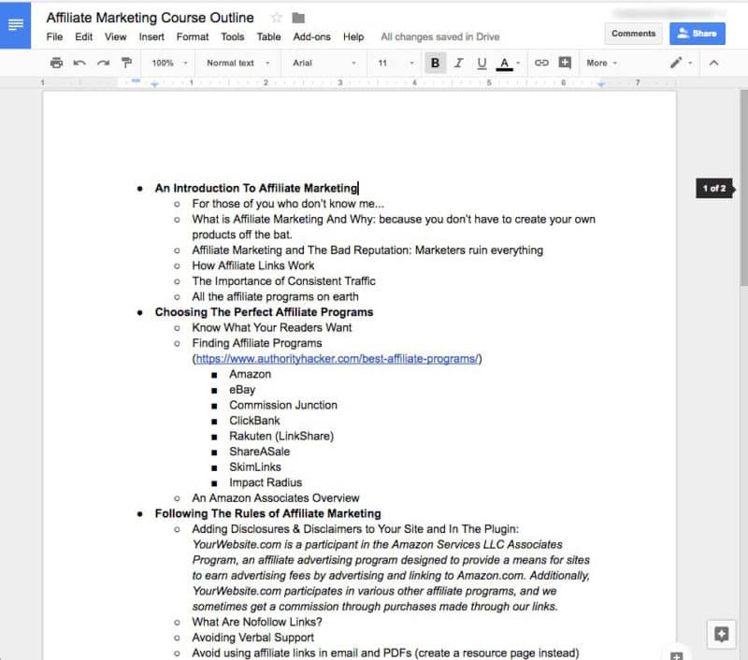Viewport: 748px width, 660px height.
Task: Expand the More toolbar options
Action: pyautogui.click(x=601, y=63)
